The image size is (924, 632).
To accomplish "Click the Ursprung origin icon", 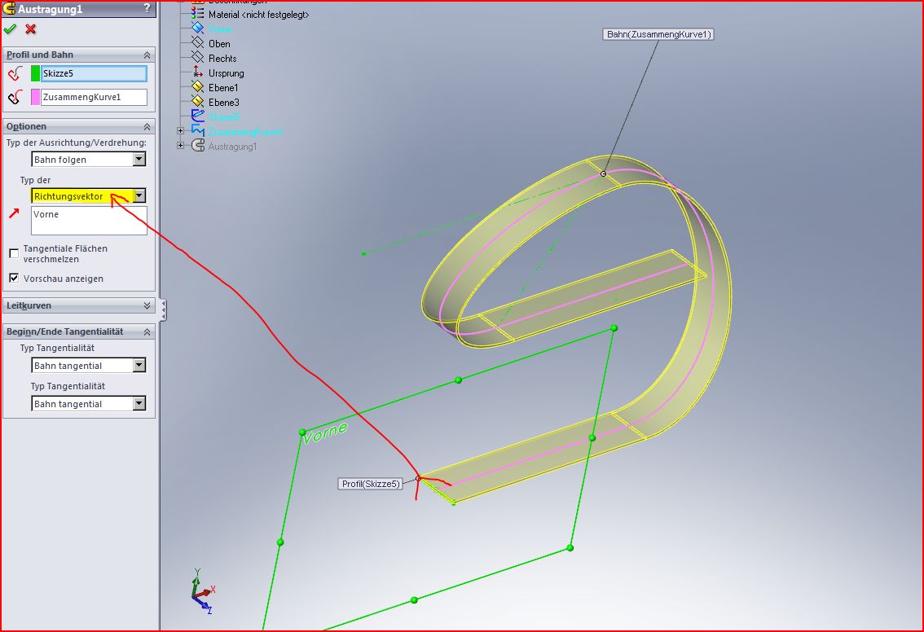I will coord(197,72).
